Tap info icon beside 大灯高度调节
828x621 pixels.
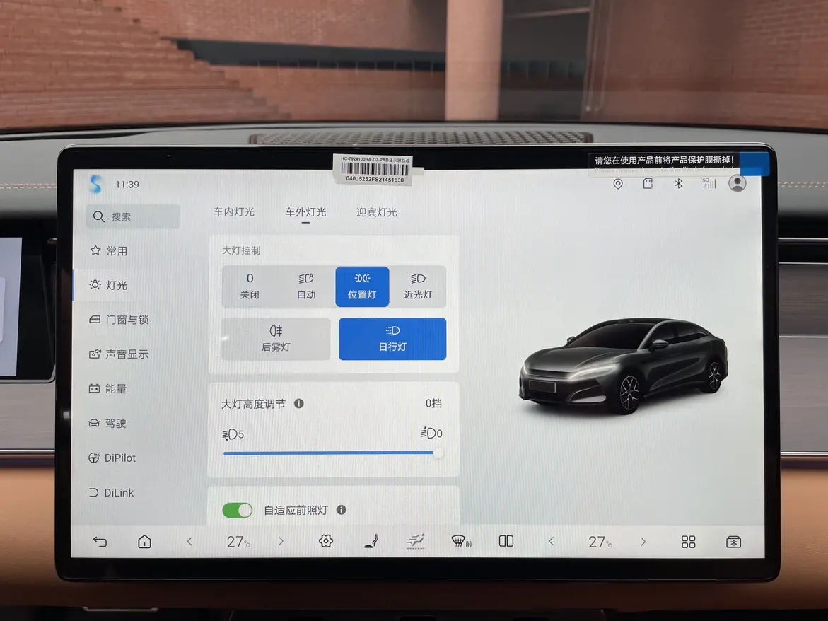[299, 403]
